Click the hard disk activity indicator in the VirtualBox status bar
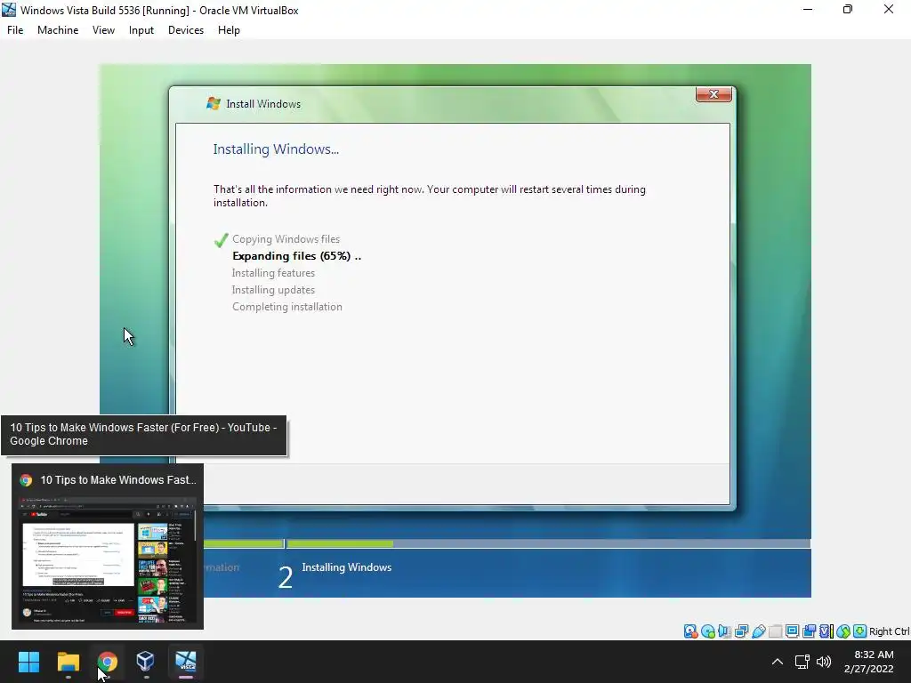The height and width of the screenshot is (683, 911). [x=690, y=631]
